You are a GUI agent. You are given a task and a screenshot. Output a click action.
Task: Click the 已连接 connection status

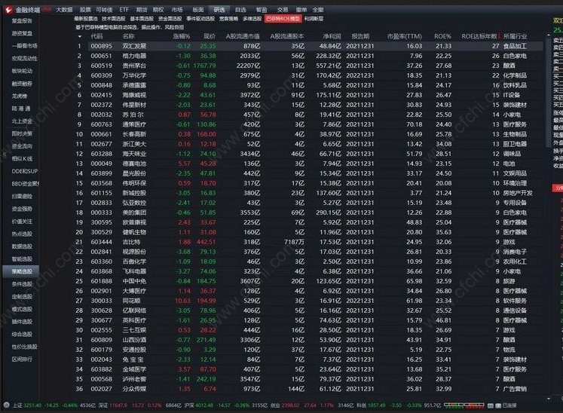click(x=509, y=405)
